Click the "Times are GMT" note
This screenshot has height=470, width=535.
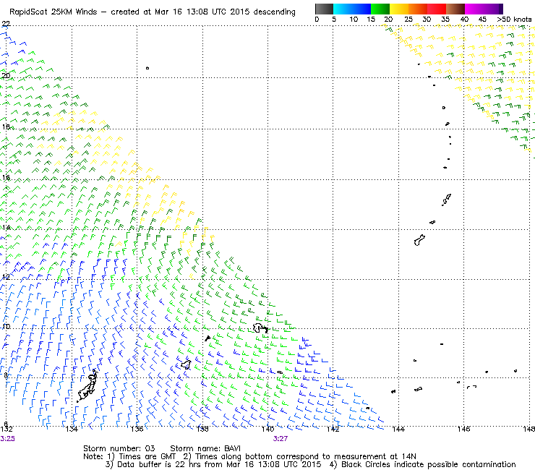point(147,457)
